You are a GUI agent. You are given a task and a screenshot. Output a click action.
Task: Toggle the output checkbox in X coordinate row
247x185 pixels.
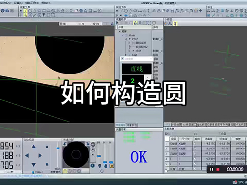point(195,144)
